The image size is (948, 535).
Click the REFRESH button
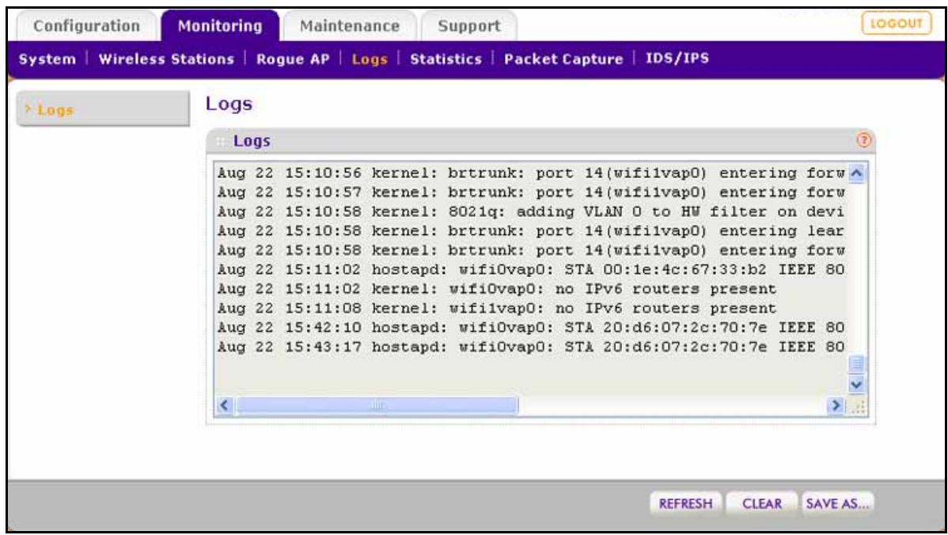click(x=685, y=503)
